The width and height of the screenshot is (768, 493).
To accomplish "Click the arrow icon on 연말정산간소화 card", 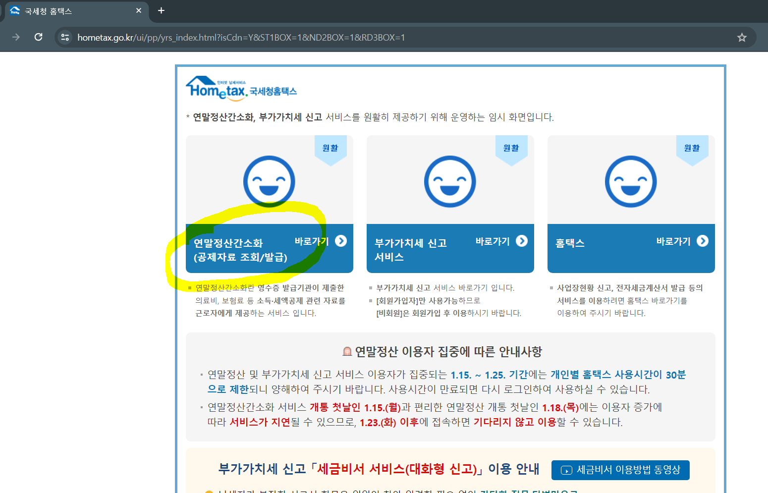I will 341,241.
